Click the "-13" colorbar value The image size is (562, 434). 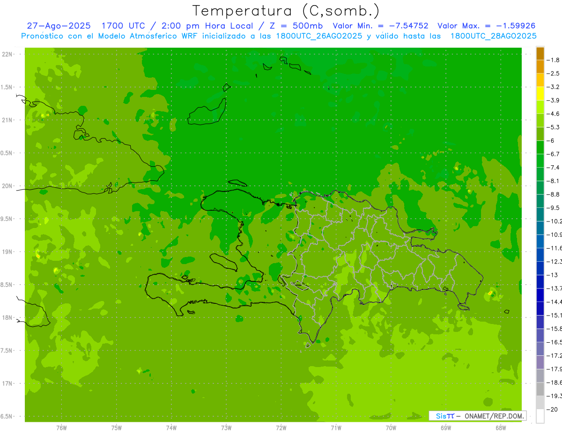pyautogui.click(x=552, y=275)
